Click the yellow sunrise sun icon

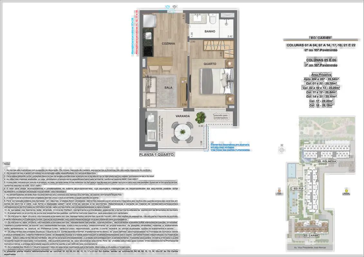(346, 190)
